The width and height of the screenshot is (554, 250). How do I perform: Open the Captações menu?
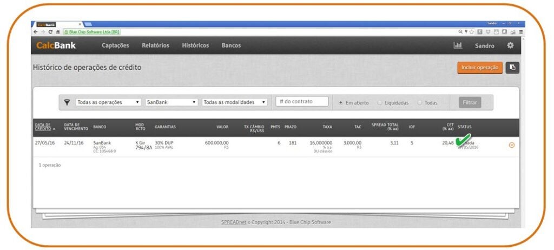[x=115, y=45]
